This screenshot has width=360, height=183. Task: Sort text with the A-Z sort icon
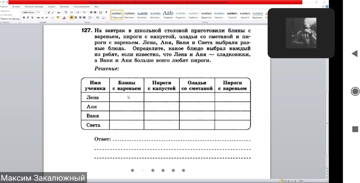coord(101,12)
